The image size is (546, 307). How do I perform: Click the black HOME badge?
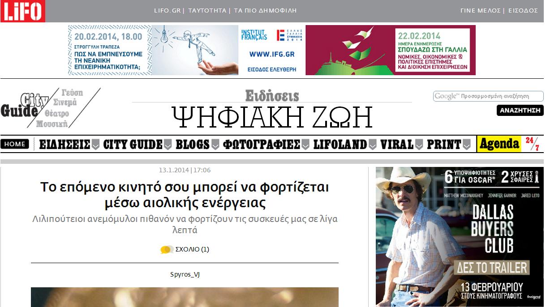[15, 144]
